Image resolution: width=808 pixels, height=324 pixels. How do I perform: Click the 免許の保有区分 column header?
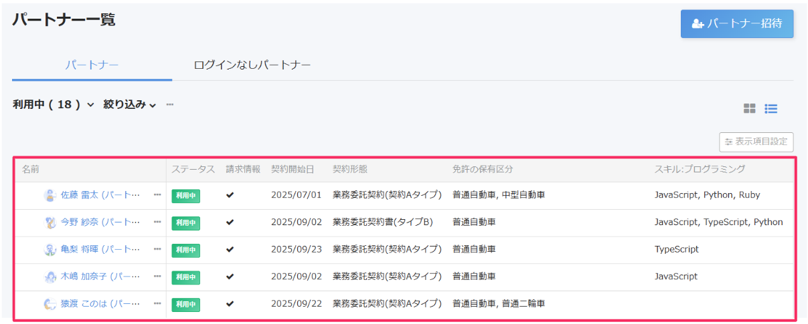point(483,169)
